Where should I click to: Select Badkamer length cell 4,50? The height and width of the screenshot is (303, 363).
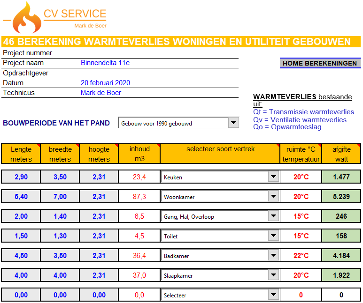point(21,255)
